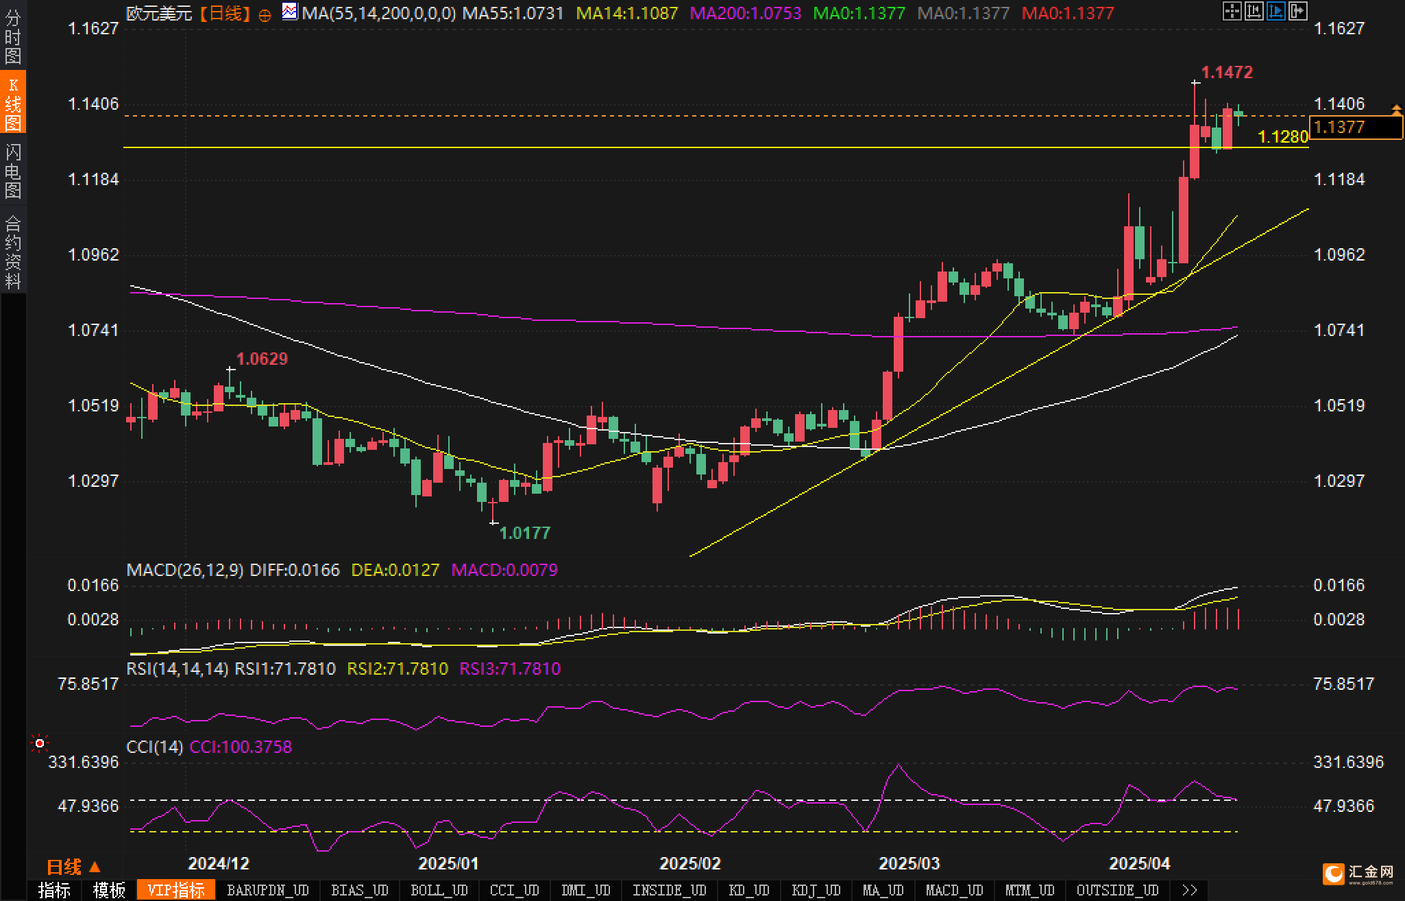Click the 欧元美元 chart title
The height and width of the screenshot is (901, 1405).
(159, 13)
